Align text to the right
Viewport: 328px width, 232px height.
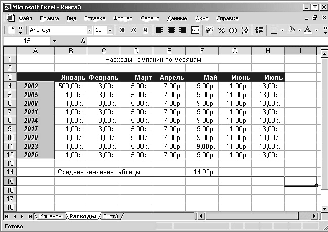(x=183, y=30)
